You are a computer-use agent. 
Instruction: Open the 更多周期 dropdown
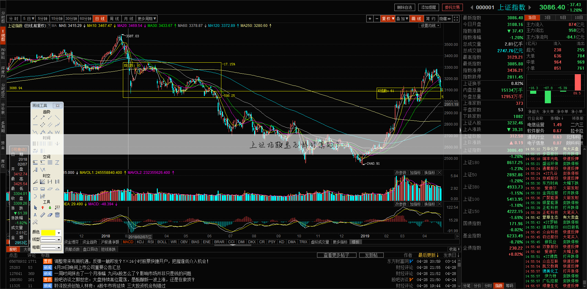pyautogui.click(x=147, y=19)
